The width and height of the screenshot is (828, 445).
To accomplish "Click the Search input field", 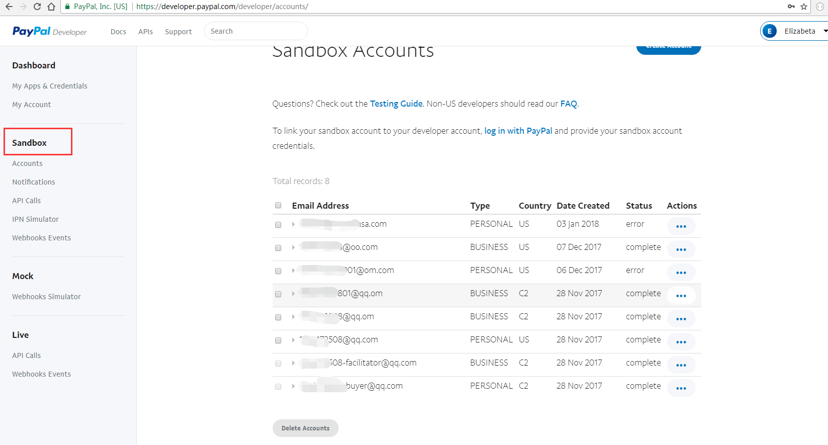I will pyautogui.click(x=256, y=31).
